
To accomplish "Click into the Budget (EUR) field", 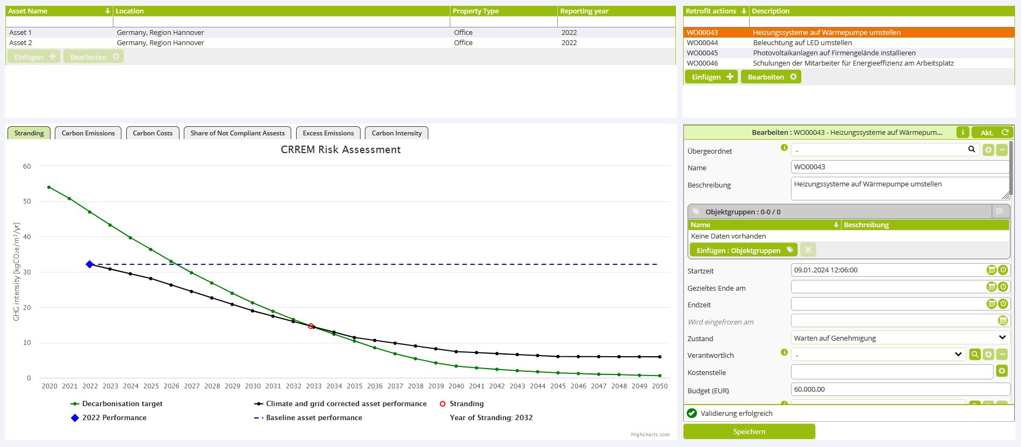I will 900,390.
